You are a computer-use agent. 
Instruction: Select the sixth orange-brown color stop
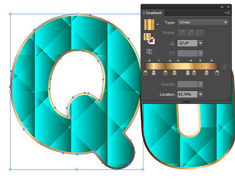click(194, 73)
